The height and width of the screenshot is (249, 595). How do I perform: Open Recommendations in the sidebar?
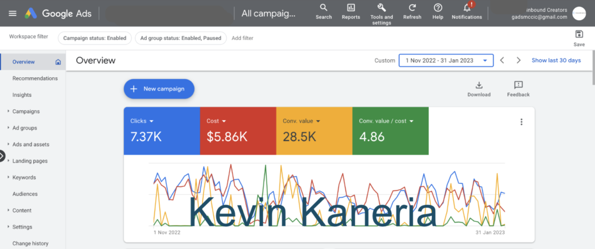point(35,78)
